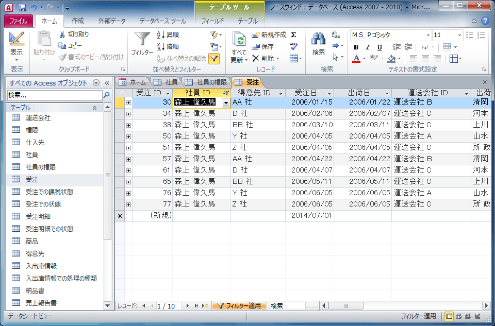Toggle Italic formatting
The width and height of the screenshot is (495, 326).
368,47
